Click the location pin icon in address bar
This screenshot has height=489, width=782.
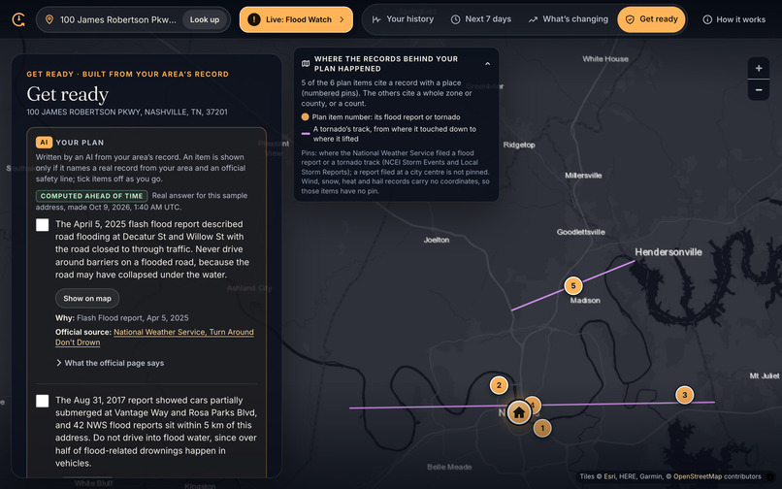[x=49, y=19]
